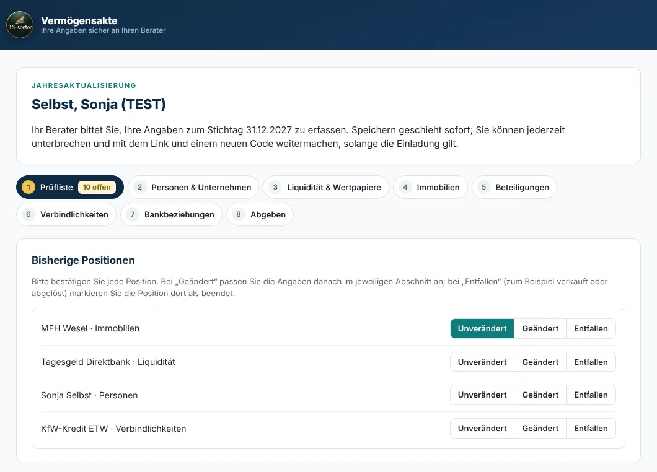Click the 'Vermögensakte' header title

[x=79, y=20]
